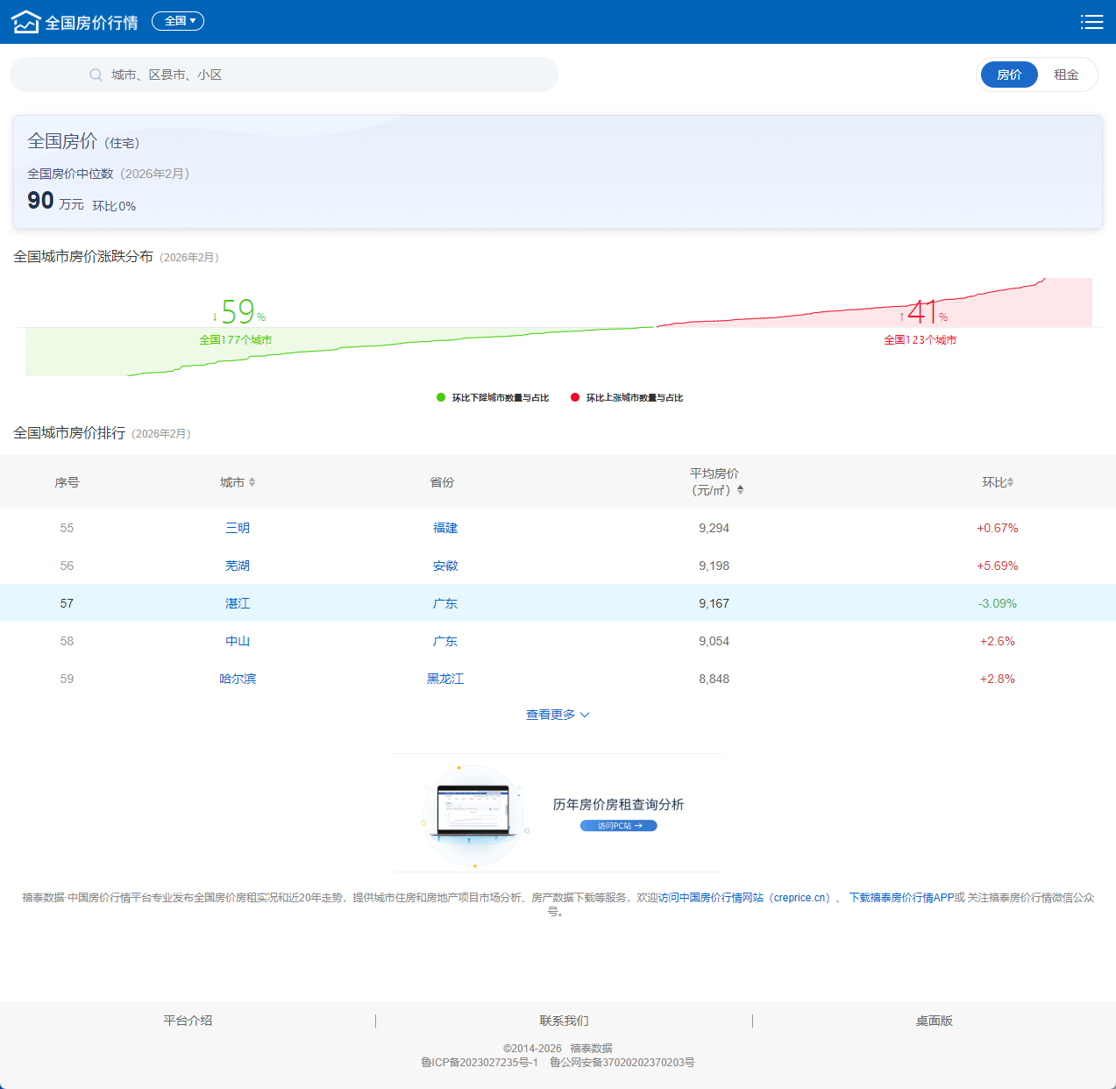Image resolution: width=1116 pixels, height=1089 pixels.
Task: Switch to 桌面版 desktop version
Action: 934,1021
